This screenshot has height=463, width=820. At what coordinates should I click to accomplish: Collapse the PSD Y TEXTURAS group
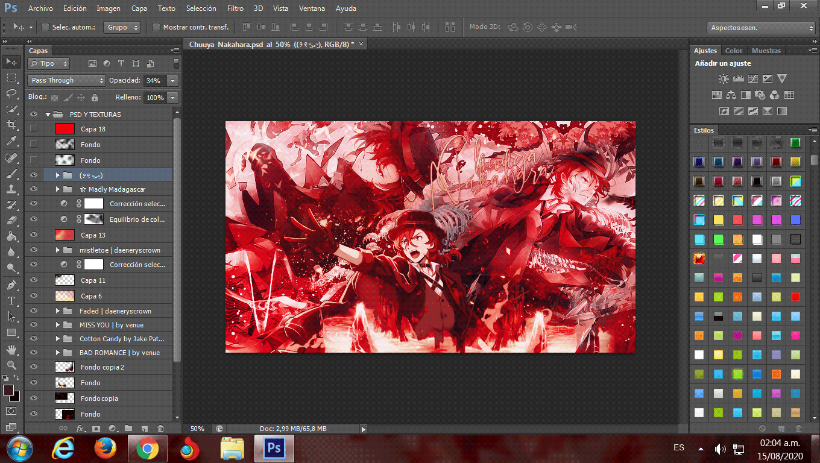pyautogui.click(x=48, y=115)
